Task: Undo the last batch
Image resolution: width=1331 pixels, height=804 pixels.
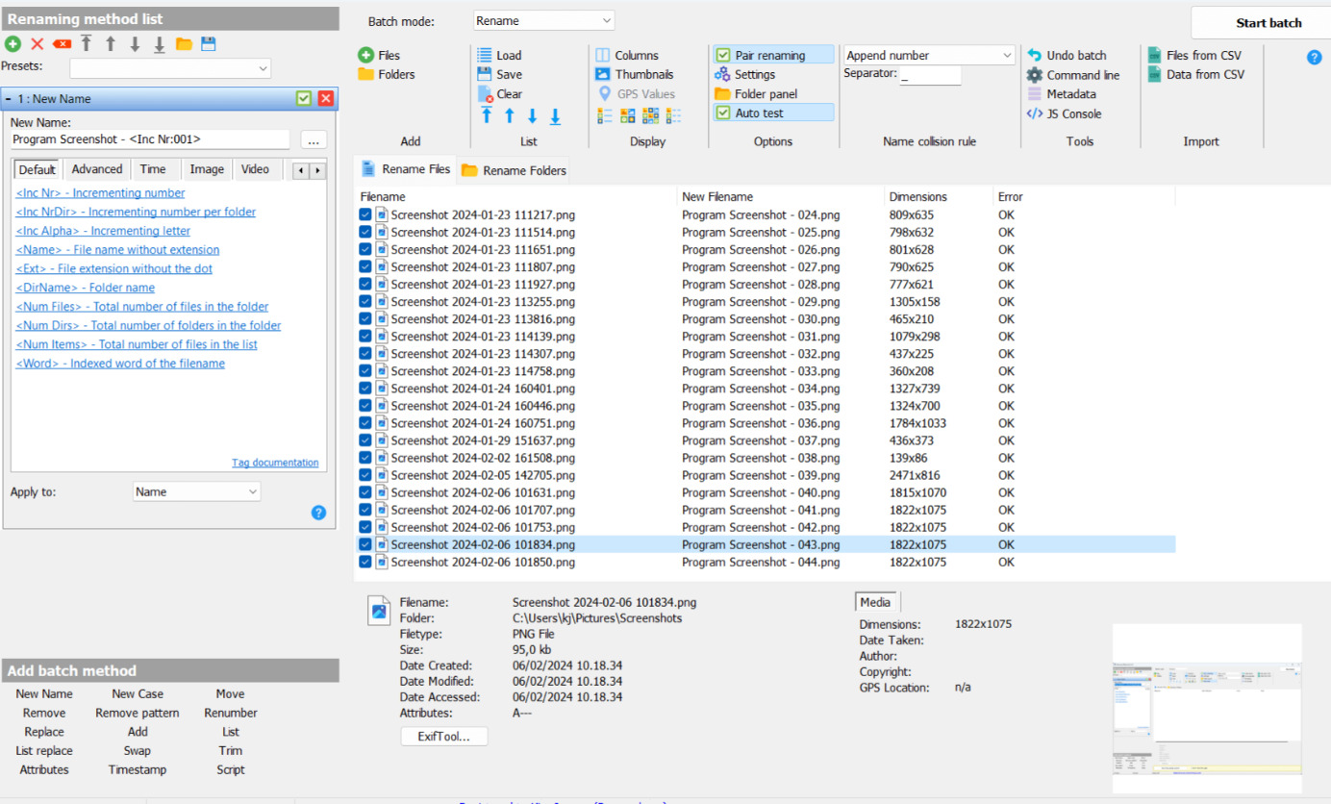Action: tap(1067, 55)
